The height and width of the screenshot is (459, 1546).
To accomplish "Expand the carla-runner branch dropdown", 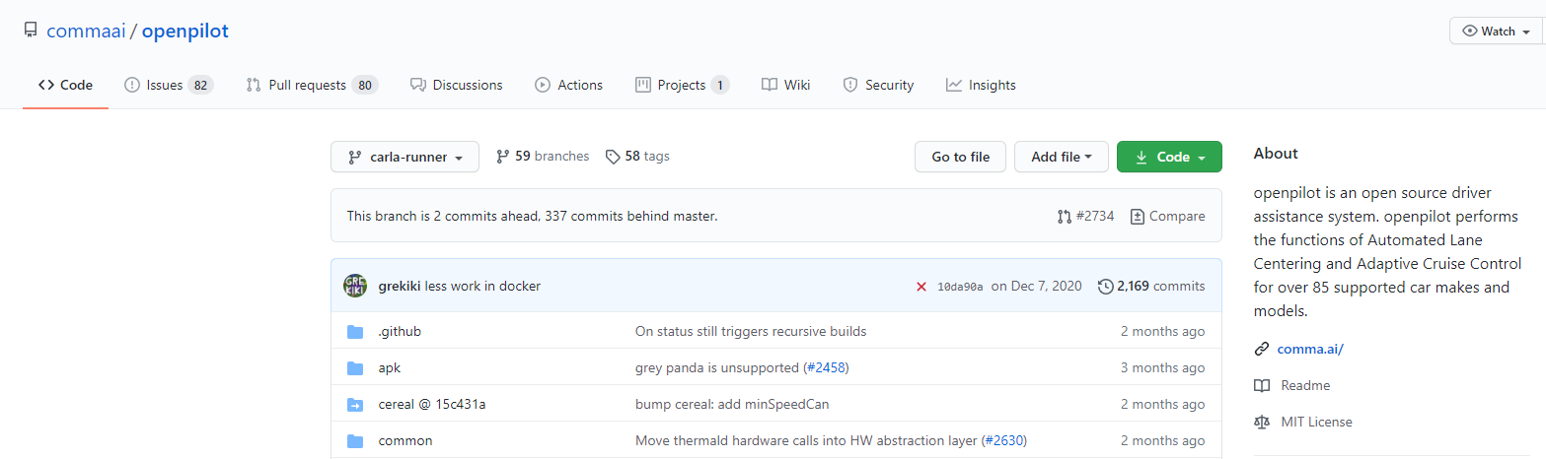I will point(405,157).
